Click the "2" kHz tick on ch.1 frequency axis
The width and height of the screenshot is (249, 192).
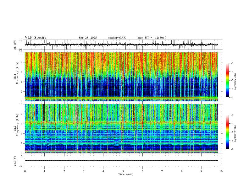tap(22, 91)
